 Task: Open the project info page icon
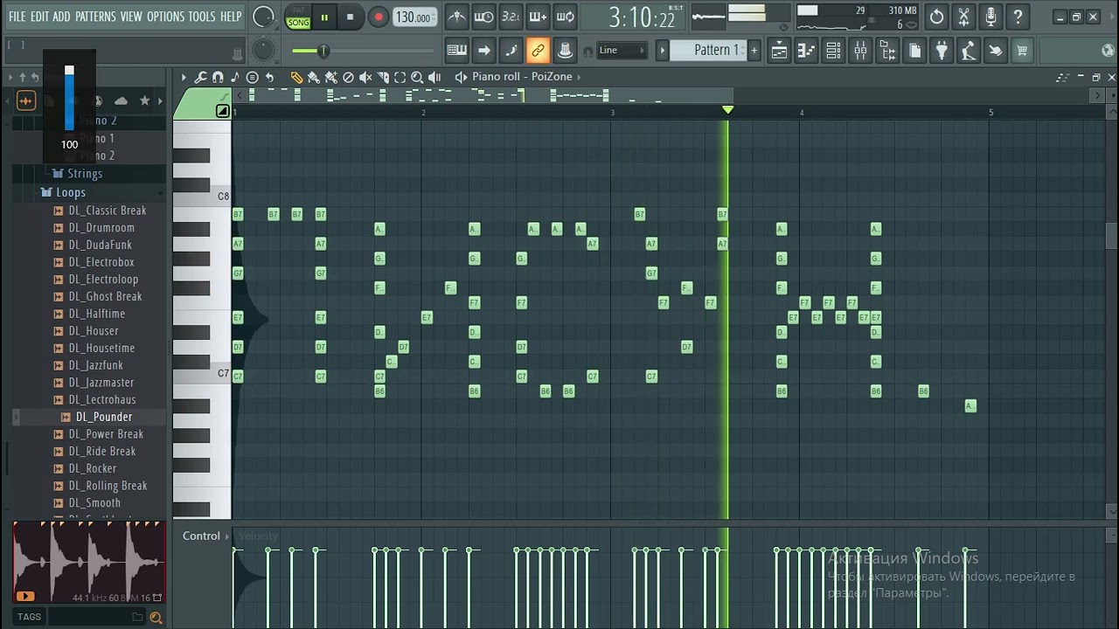[914, 51]
